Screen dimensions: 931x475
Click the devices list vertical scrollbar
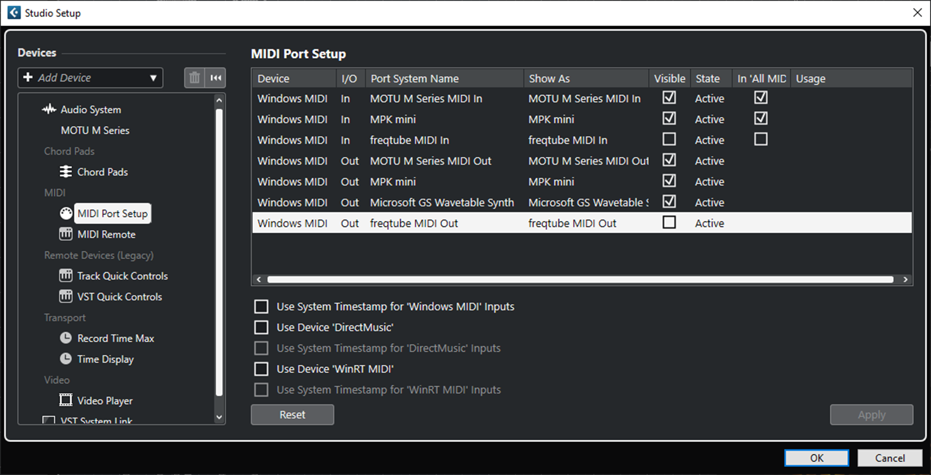point(219,252)
